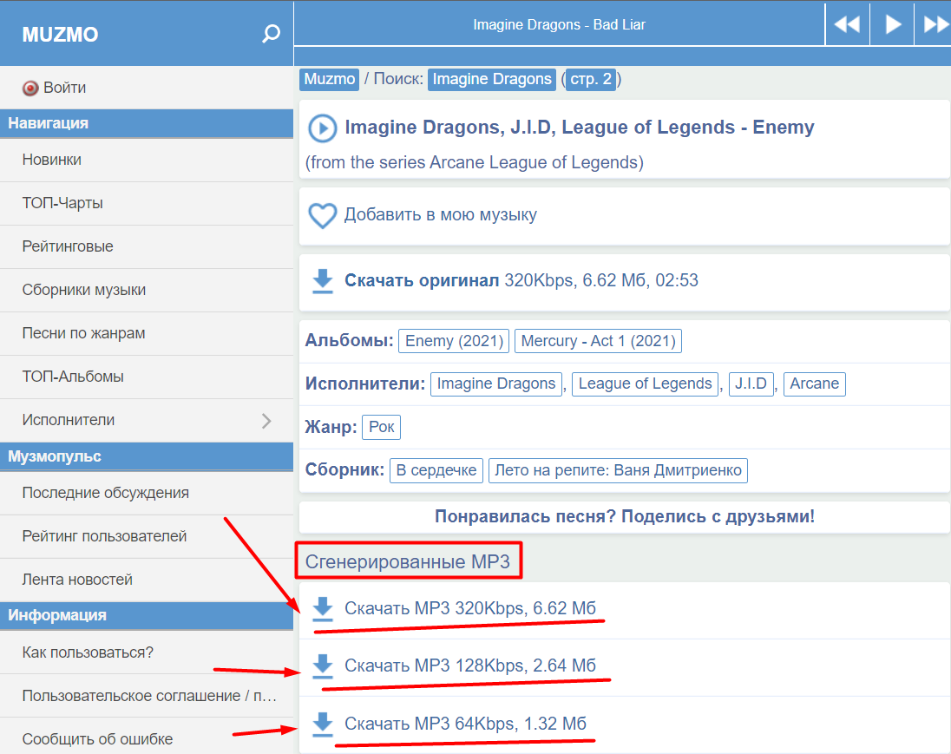Open the Рок genre tag

(x=381, y=427)
